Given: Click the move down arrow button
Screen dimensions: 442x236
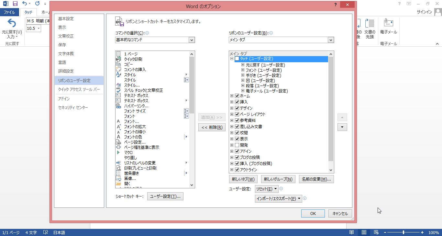Looking at the screenshot, I should (342, 127).
